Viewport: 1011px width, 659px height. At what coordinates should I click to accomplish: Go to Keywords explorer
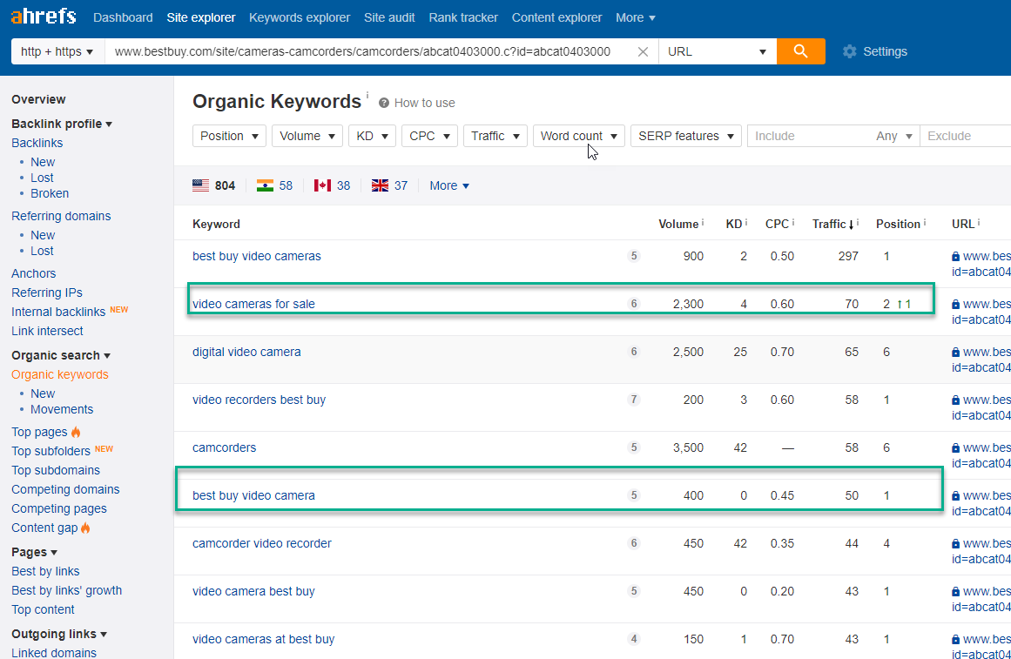click(x=300, y=17)
